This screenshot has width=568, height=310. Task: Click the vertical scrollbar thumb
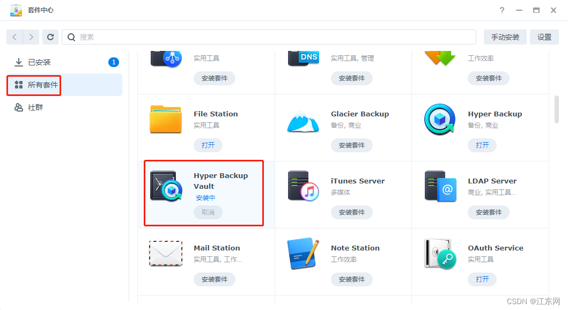click(557, 109)
